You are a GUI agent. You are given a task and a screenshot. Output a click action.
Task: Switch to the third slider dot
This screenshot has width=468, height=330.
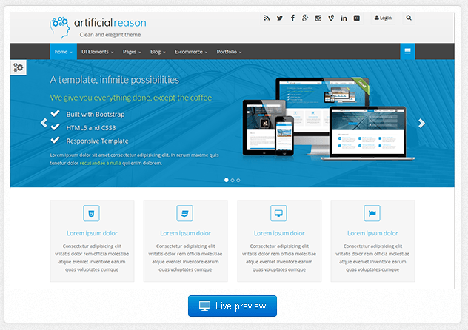pyautogui.click(x=238, y=180)
